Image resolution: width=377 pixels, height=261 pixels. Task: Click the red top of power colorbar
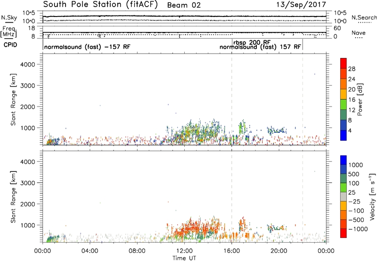tap(344, 63)
